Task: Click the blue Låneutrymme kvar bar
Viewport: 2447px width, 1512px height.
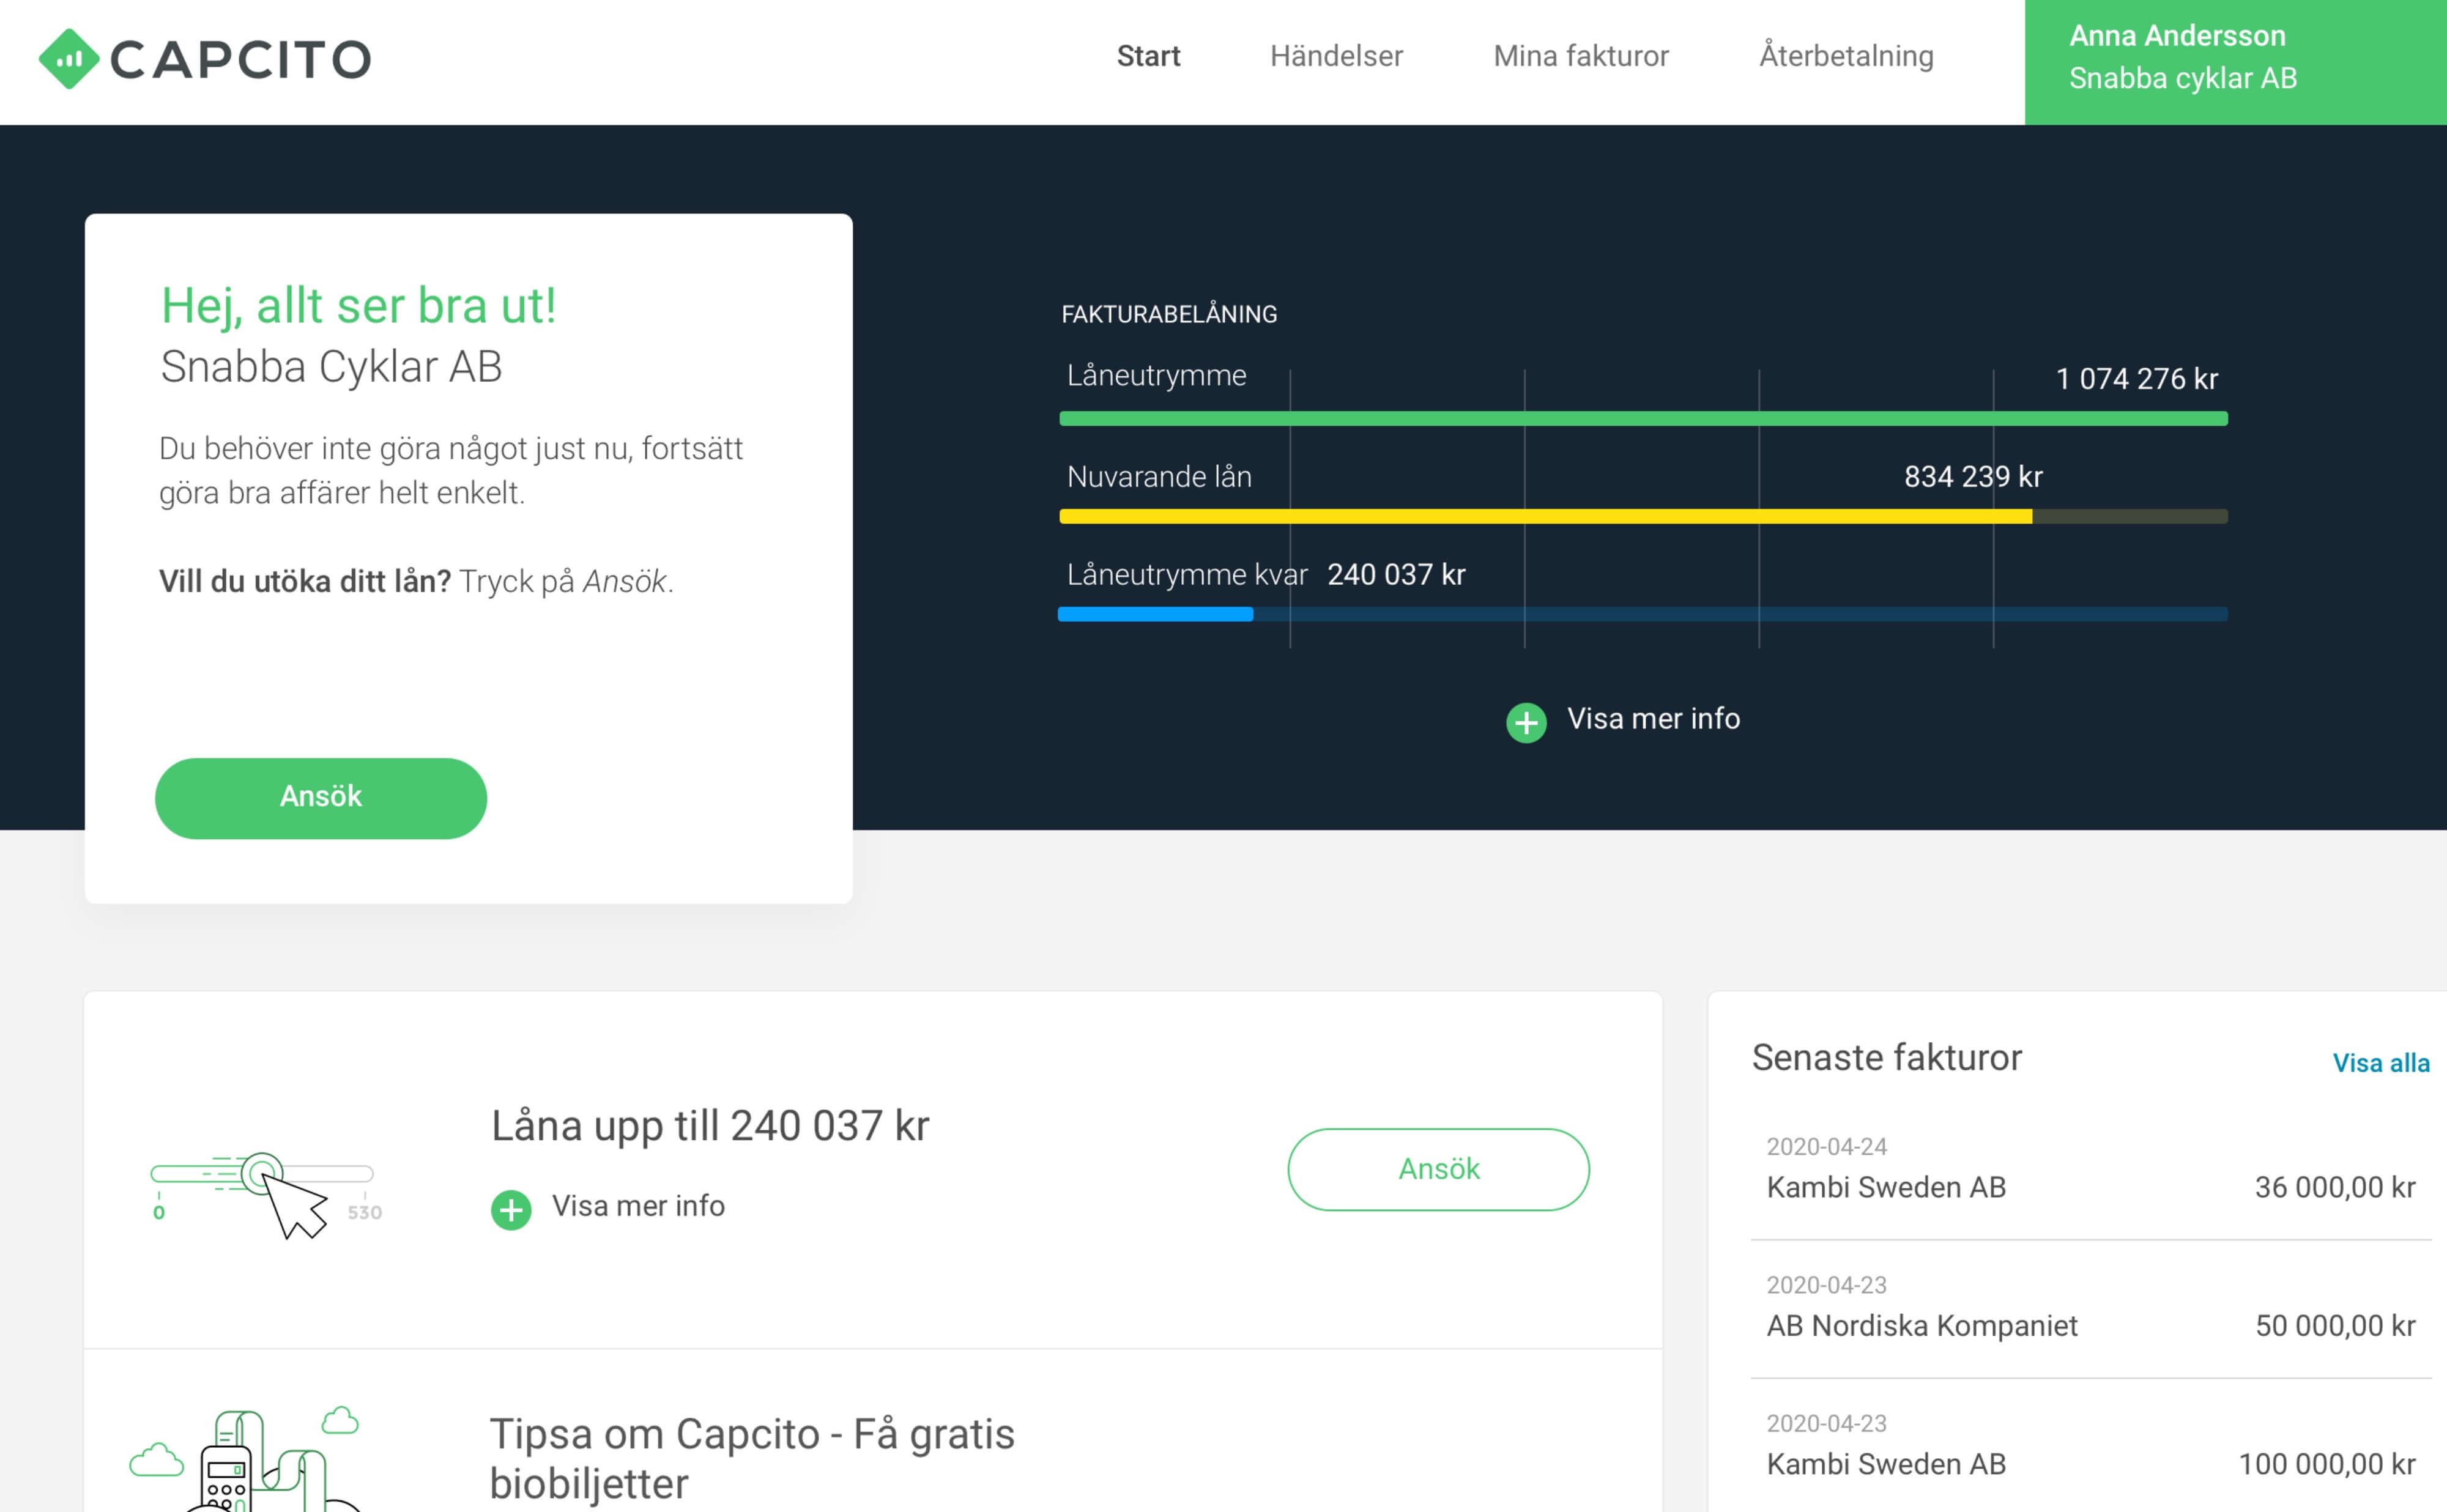Action: point(1155,614)
